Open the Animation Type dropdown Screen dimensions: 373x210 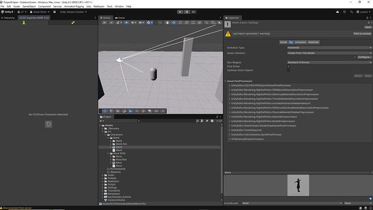(329, 48)
